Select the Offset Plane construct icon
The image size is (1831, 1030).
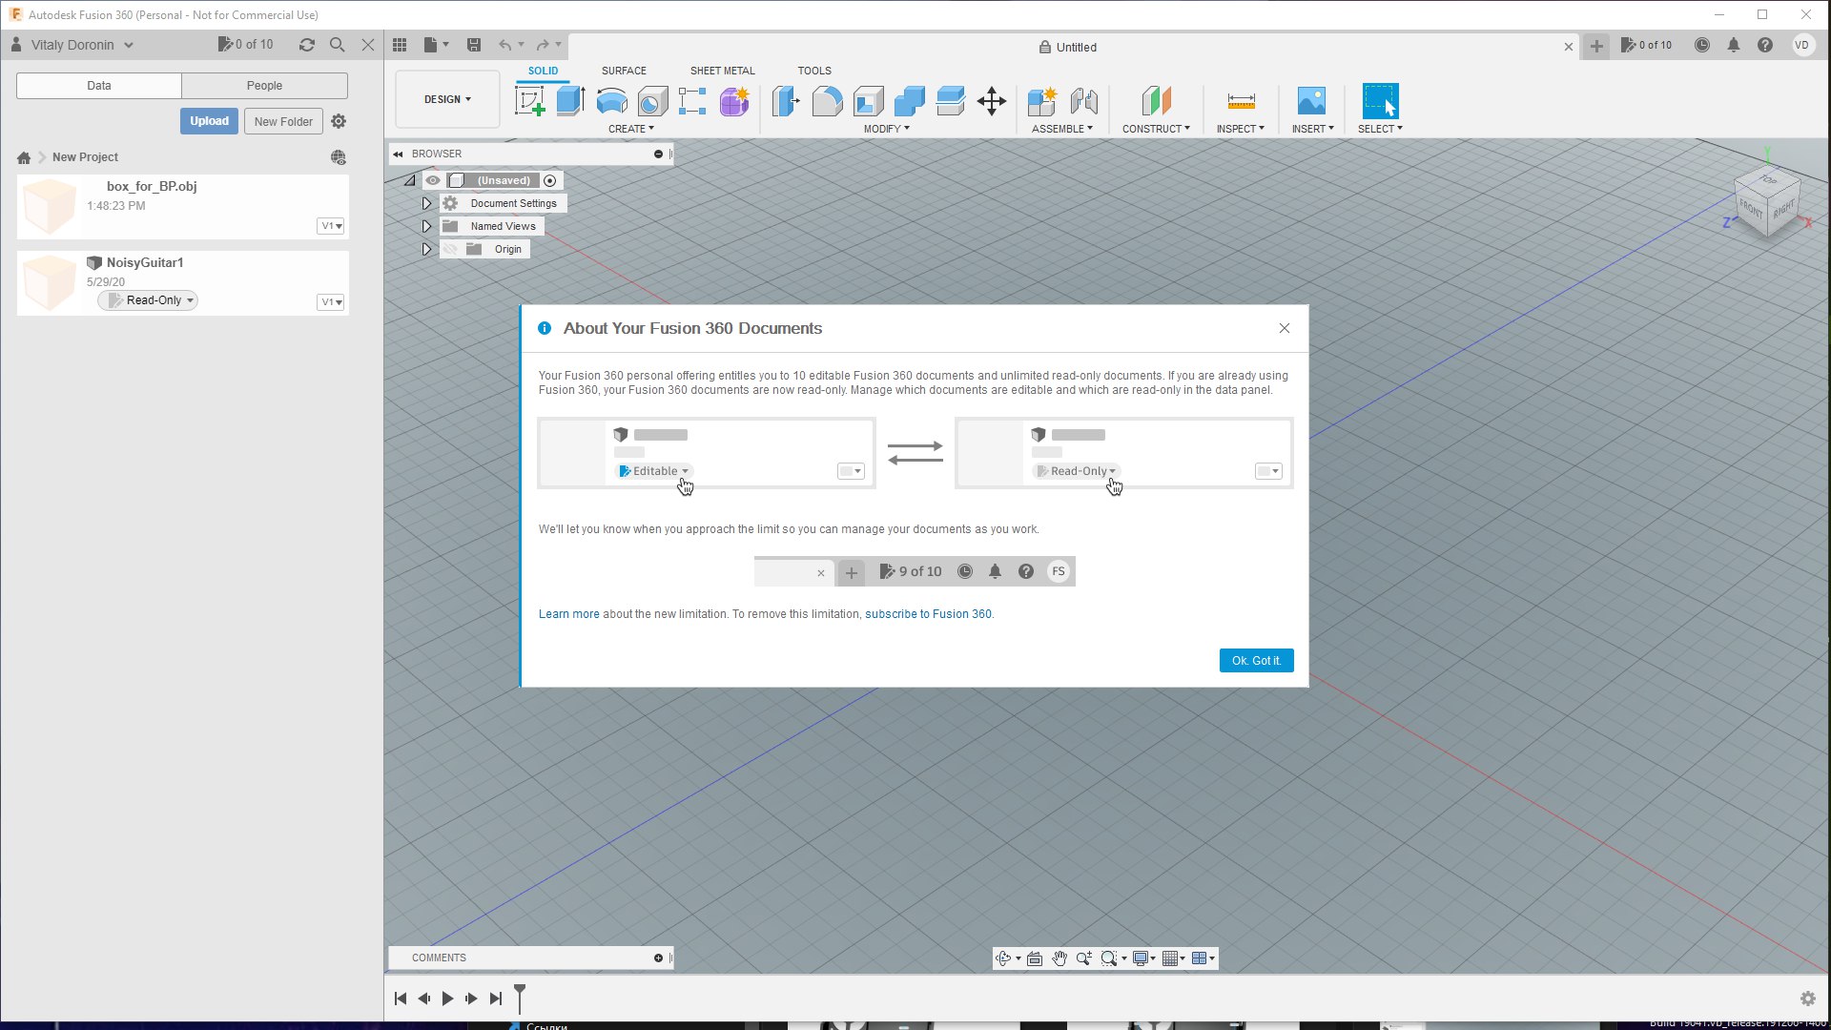coord(1156,101)
